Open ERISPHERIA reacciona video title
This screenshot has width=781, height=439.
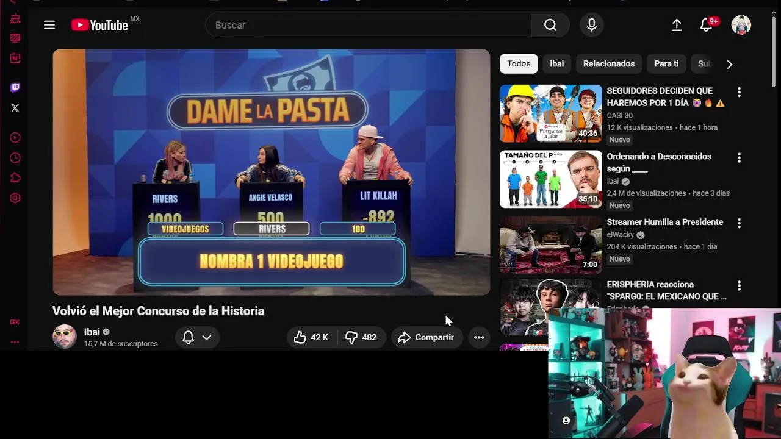pos(667,290)
